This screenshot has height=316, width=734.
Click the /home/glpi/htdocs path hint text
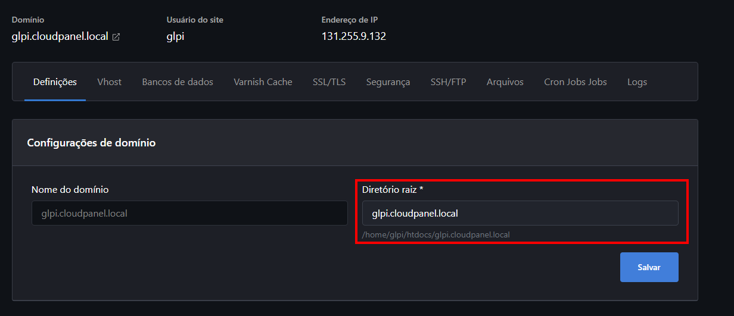[x=436, y=234]
